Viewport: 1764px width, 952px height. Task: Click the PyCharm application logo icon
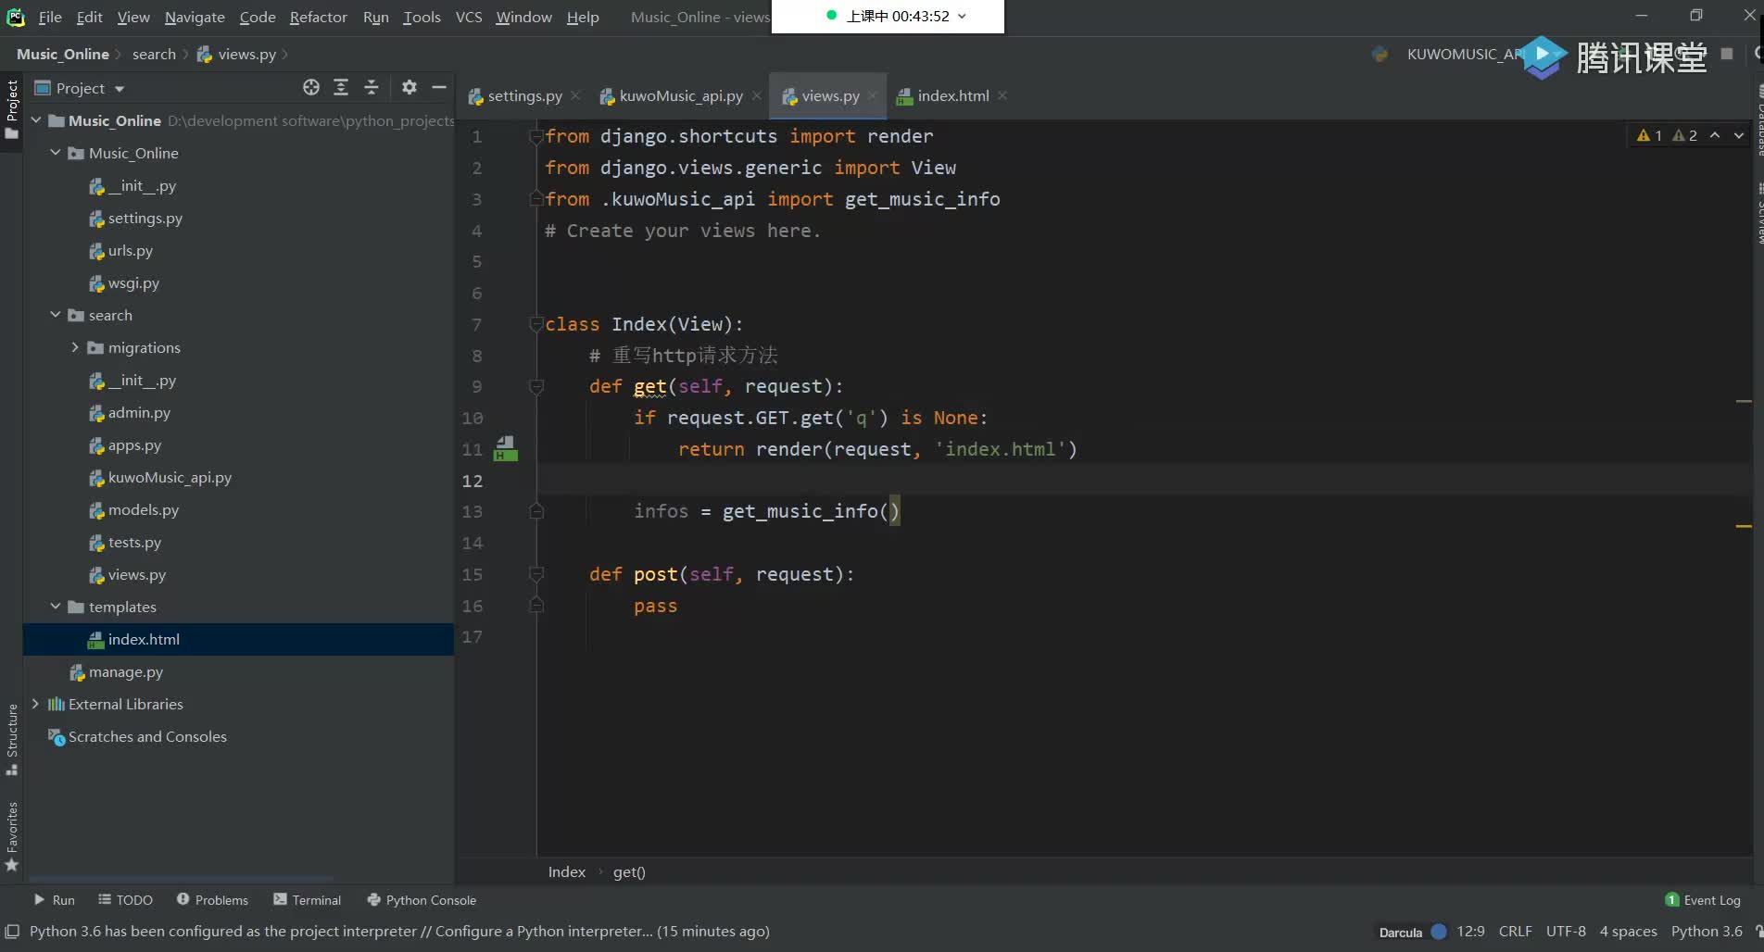(16, 17)
